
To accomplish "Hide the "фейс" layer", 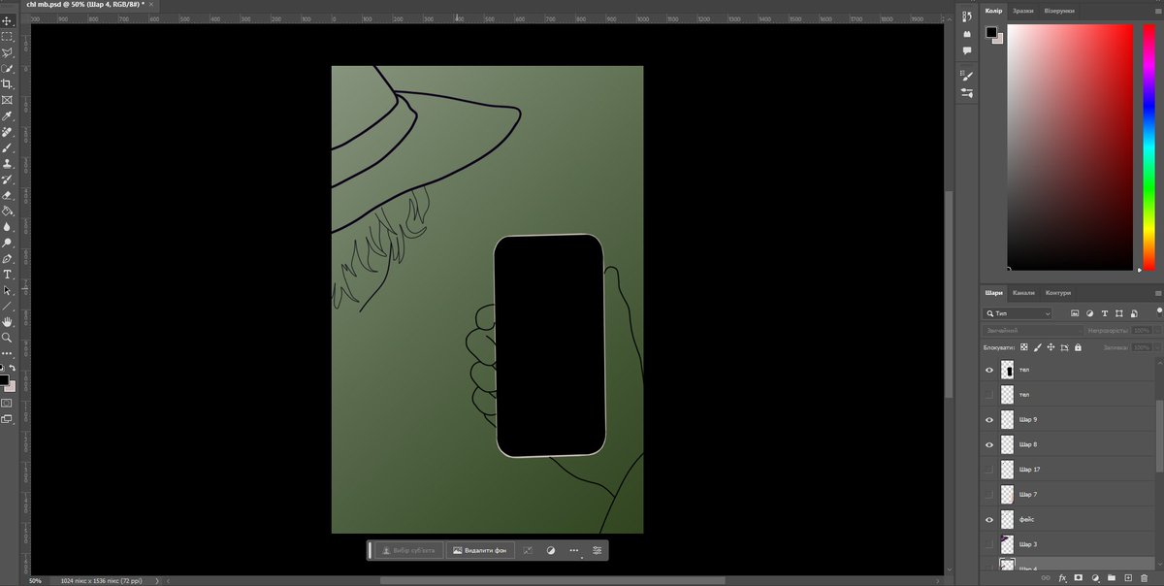I will coord(989,519).
